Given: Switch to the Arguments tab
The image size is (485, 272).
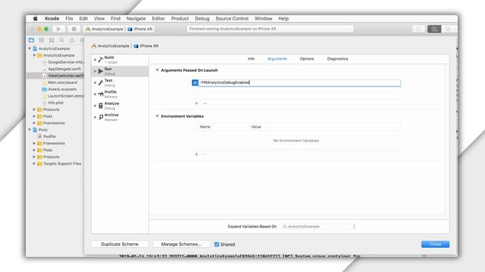Looking at the screenshot, I should pyautogui.click(x=277, y=59).
